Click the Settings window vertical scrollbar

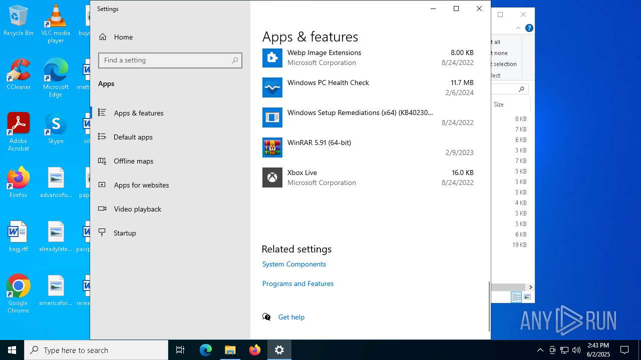489,306
